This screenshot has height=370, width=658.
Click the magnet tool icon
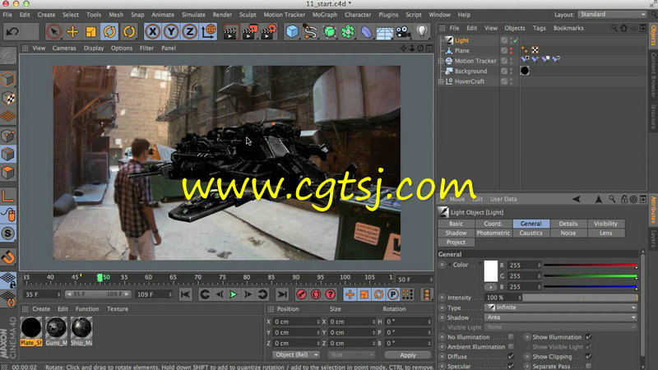(8, 257)
